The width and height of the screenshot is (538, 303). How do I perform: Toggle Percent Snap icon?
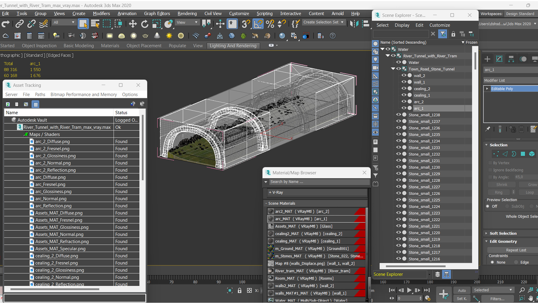270,24
